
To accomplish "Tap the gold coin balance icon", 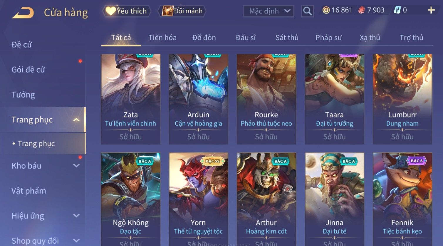I will [326, 10].
